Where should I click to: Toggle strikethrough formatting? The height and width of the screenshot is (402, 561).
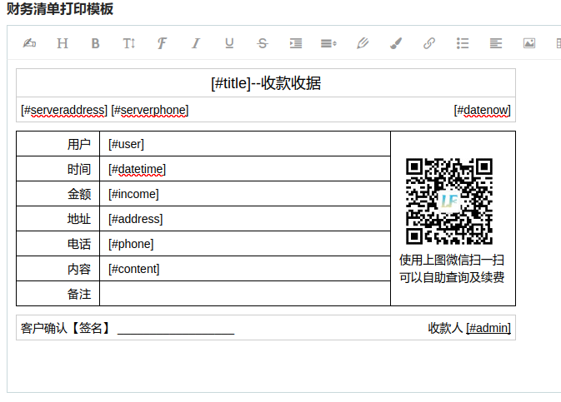pos(263,43)
